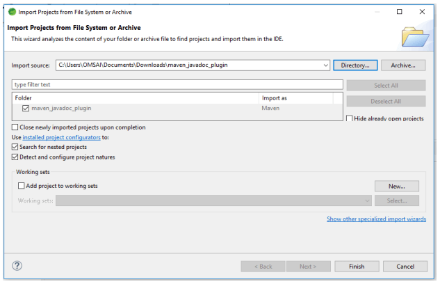Cancel the import wizard
Image resolution: width=440 pixels, height=284 pixels.
tap(405, 266)
